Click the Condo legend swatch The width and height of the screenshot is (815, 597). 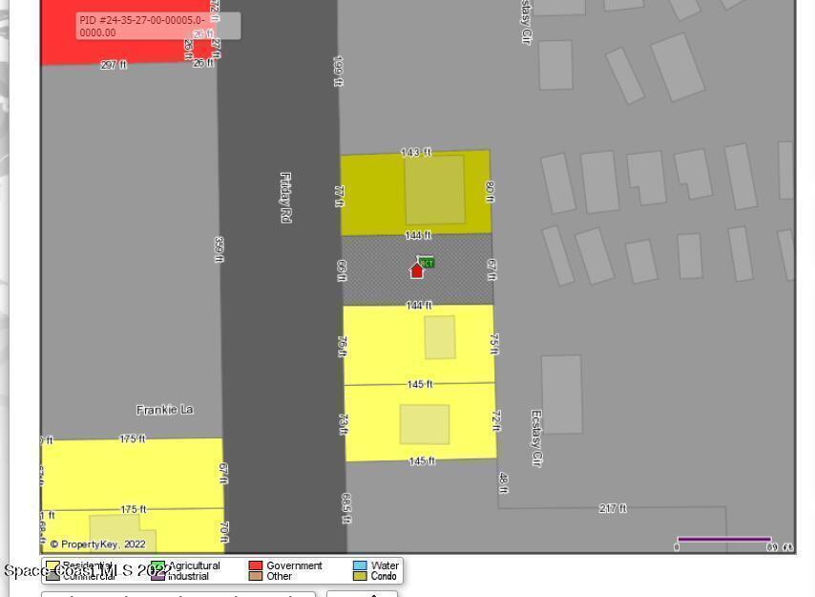point(359,576)
